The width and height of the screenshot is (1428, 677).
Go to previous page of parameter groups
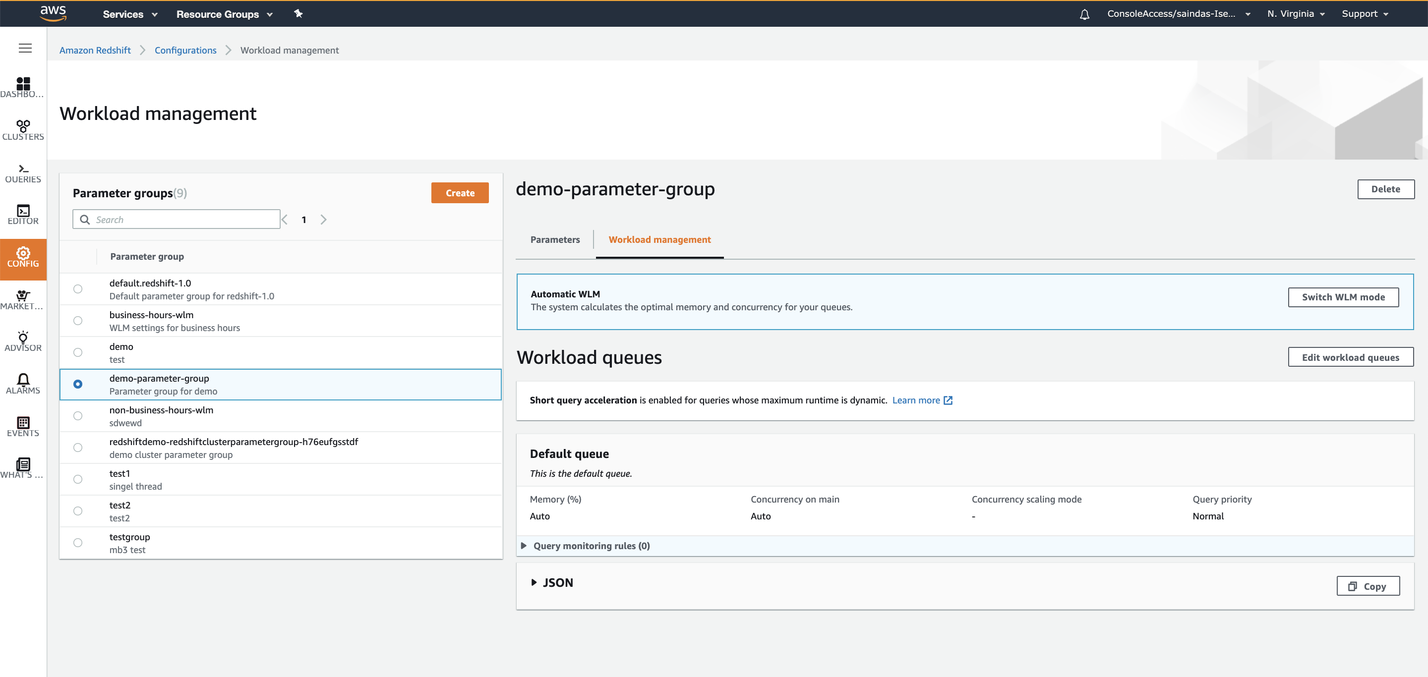[285, 220]
